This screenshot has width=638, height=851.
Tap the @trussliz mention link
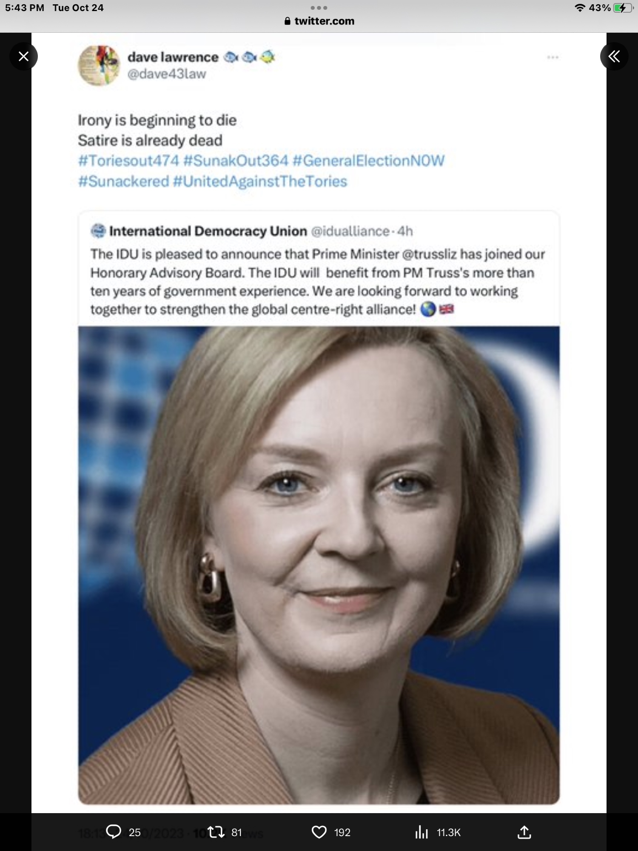[x=429, y=254]
